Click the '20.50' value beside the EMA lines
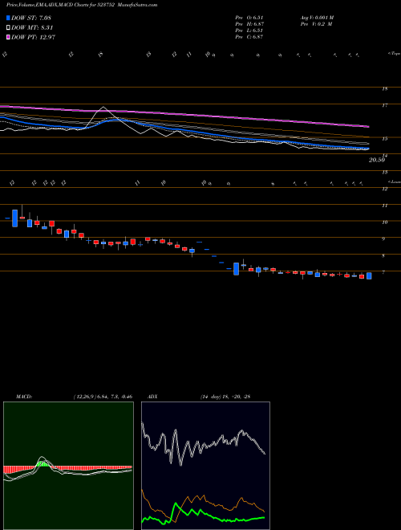 tap(377, 161)
